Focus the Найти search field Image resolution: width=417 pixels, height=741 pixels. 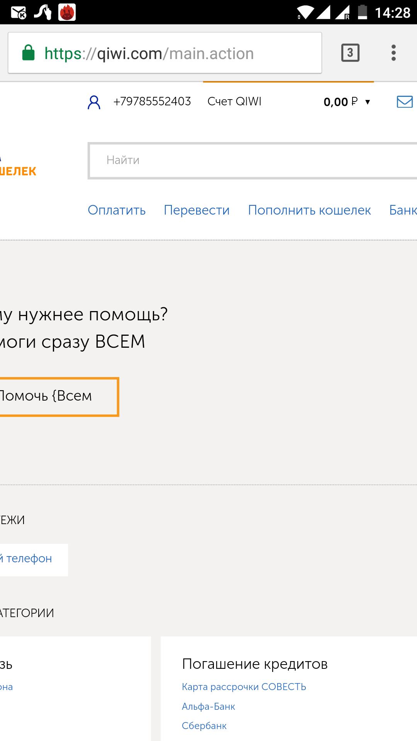click(251, 160)
